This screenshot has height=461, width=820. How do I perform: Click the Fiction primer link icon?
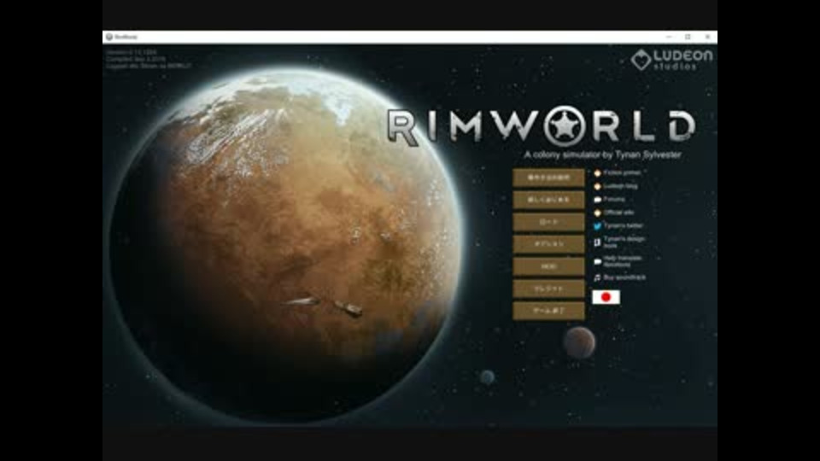597,173
